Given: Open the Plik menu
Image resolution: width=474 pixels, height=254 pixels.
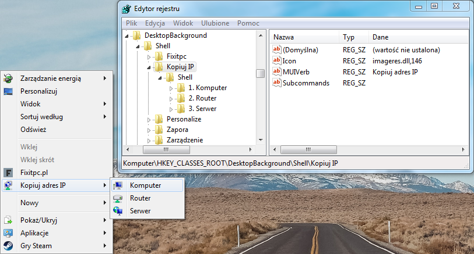Looking at the screenshot, I should point(132,23).
